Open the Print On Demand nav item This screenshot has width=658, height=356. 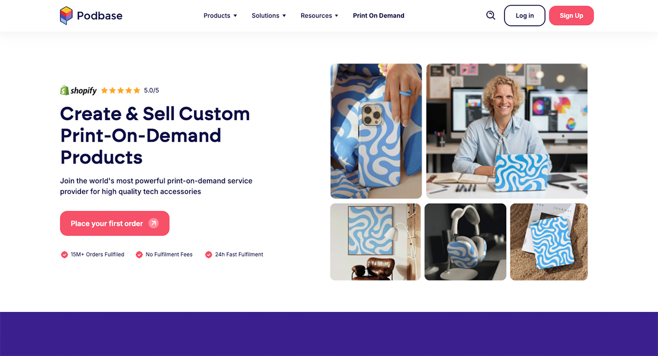click(378, 15)
